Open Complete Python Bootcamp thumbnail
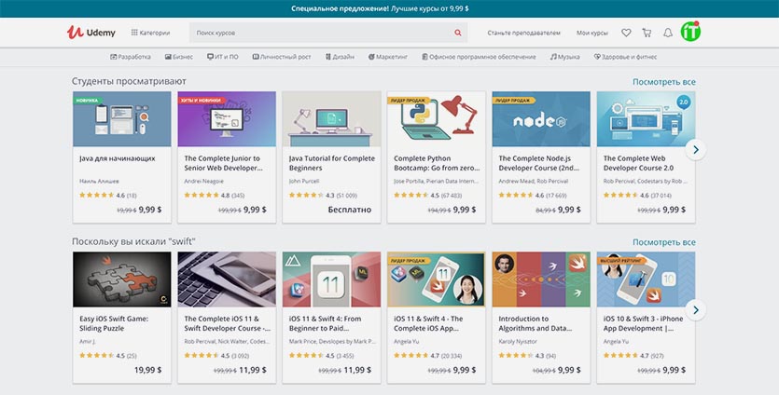Viewport: 779px width, 395px height. pos(437,119)
